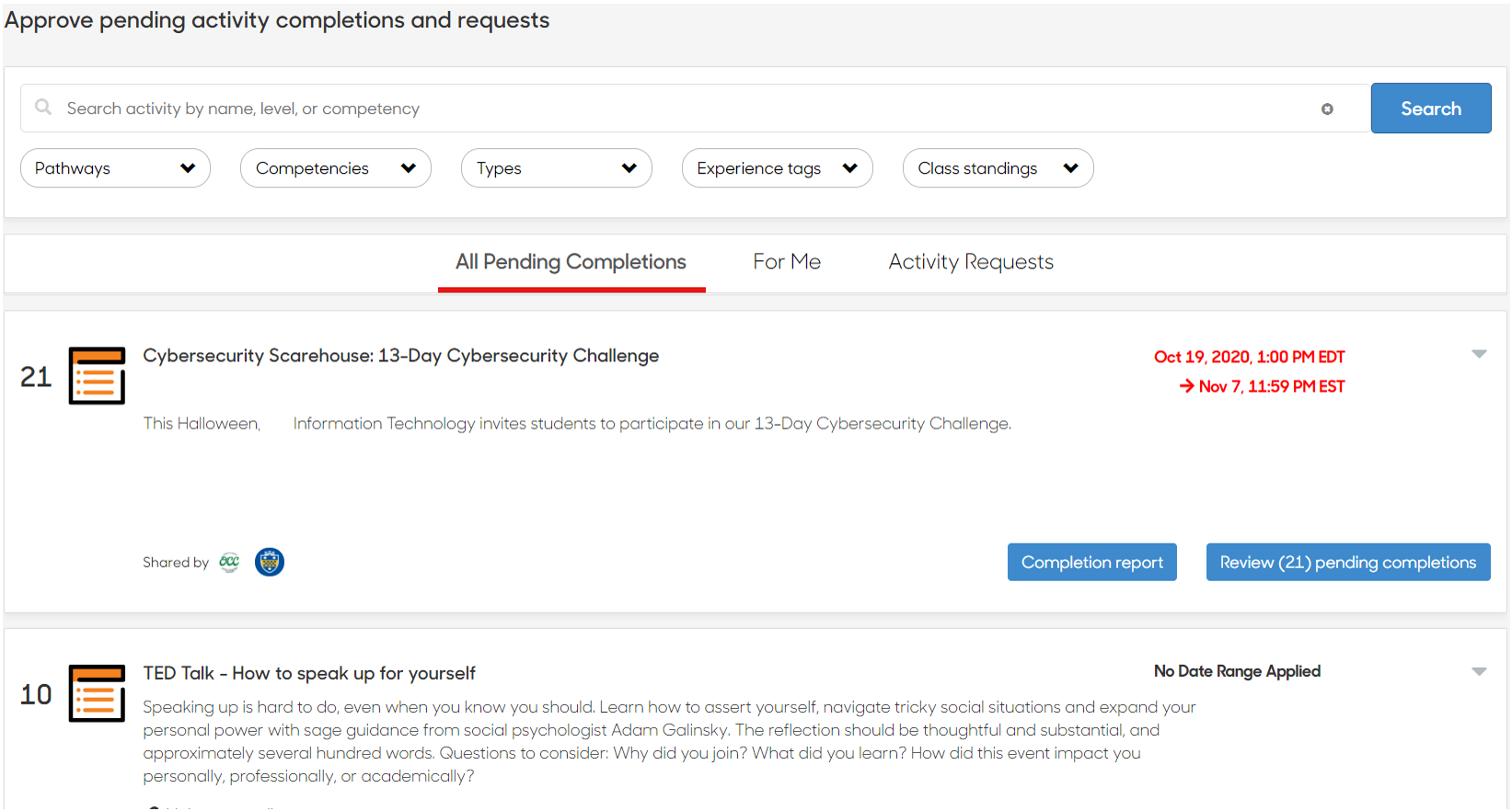Clear the search field with the round clear icon

click(x=1327, y=109)
